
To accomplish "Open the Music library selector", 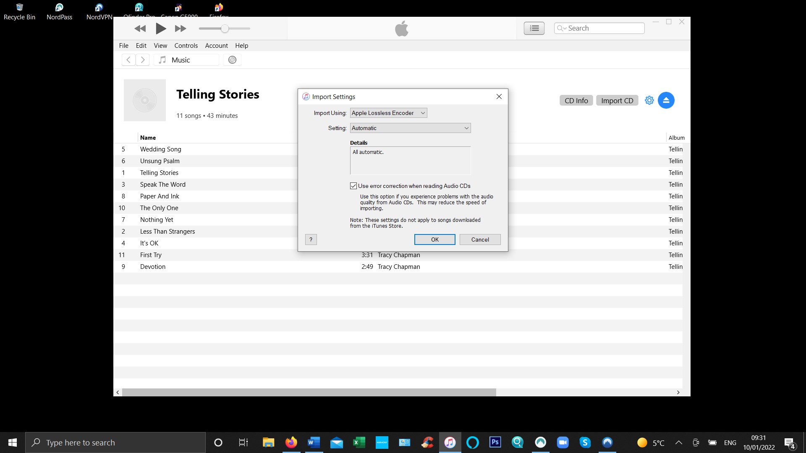I will pos(186,60).
